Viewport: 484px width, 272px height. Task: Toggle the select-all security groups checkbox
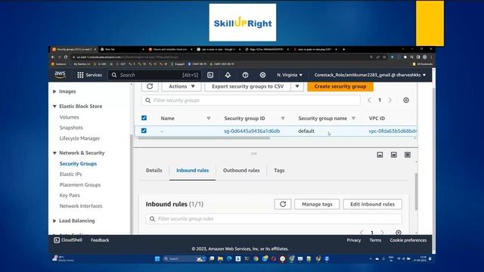click(144, 118)
